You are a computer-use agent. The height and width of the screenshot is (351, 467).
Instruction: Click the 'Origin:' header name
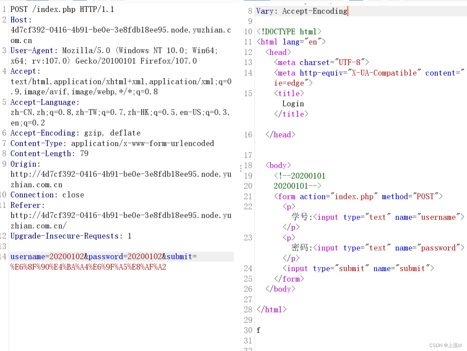click(25, 164)
